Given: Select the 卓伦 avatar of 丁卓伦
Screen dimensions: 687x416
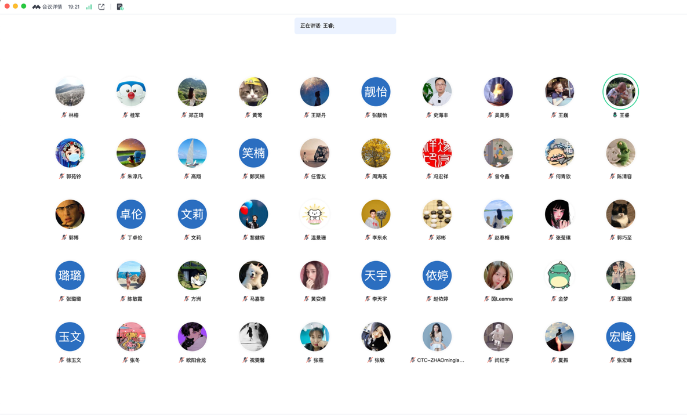Looking at the screenshot, I should 131,214.
